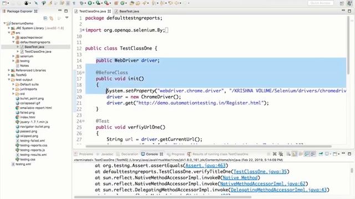Collapse the SeleniumDemo project node

pos(4,23)
